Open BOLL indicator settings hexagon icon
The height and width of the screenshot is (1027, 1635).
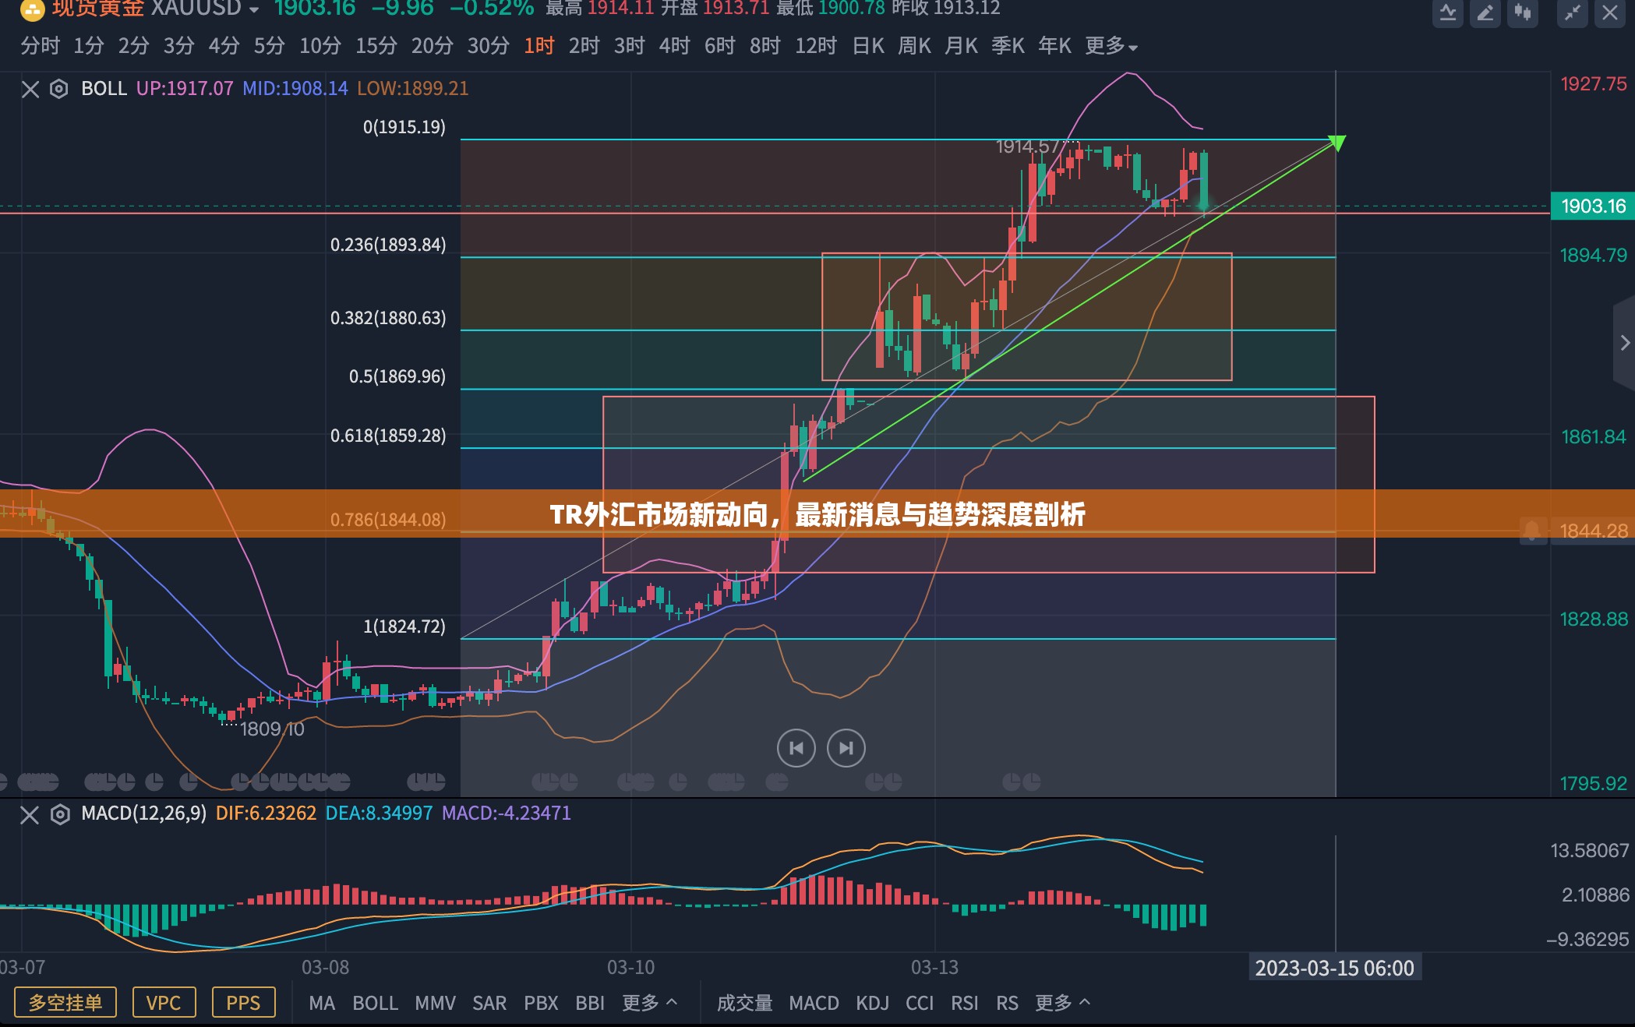coord(59,89)
